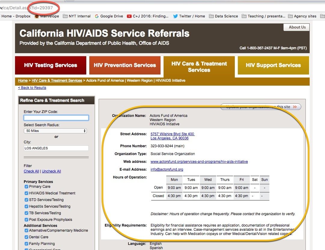The image size is (325, 250).
Task: Click the Mon column header in hours table
Action: click(174, 180)
